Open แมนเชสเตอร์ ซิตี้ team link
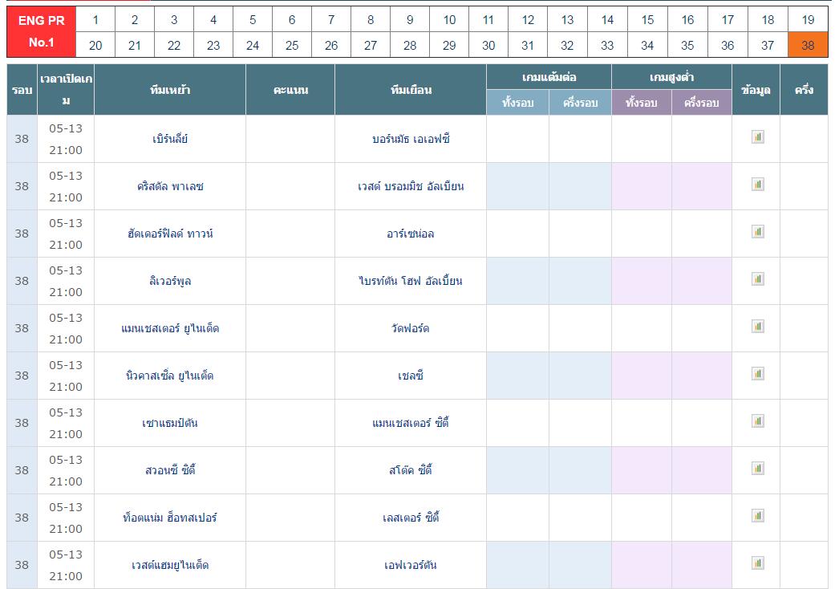This screenshot has height=589, width=839. coord(411,423)
